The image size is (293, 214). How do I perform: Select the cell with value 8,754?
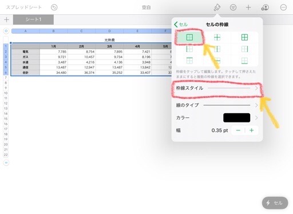[82, 51]
